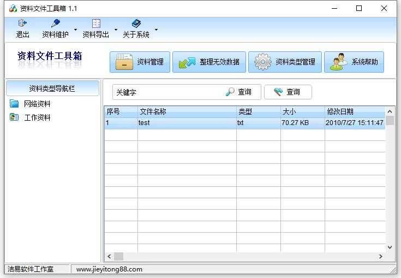This screenshot has height=278, width=401.
Task: Select 网络资料 in the navigation tree
Action: pyautogui.click(x=37, y=104)
